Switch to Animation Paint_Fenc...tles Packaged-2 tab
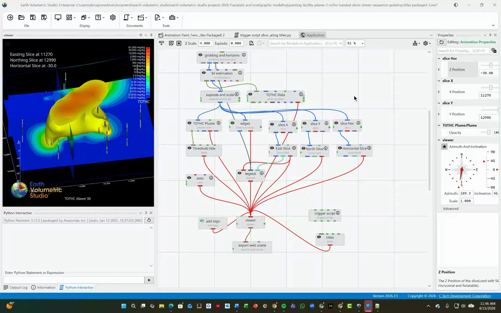The image size is (501, 313). pyautogui.click(x=192, y=35)
